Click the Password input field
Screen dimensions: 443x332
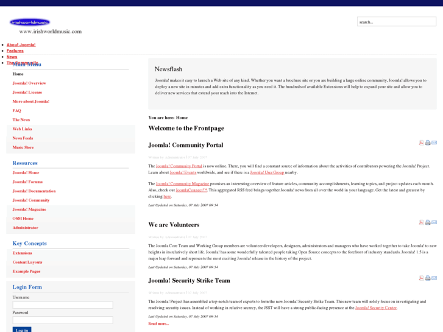pos(63,320)
